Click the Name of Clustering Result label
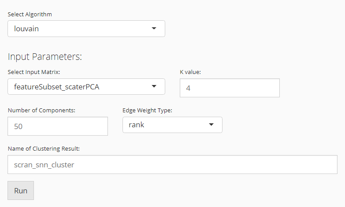The width and height of the screenshot is (345, 207). (x=43, y=148)
